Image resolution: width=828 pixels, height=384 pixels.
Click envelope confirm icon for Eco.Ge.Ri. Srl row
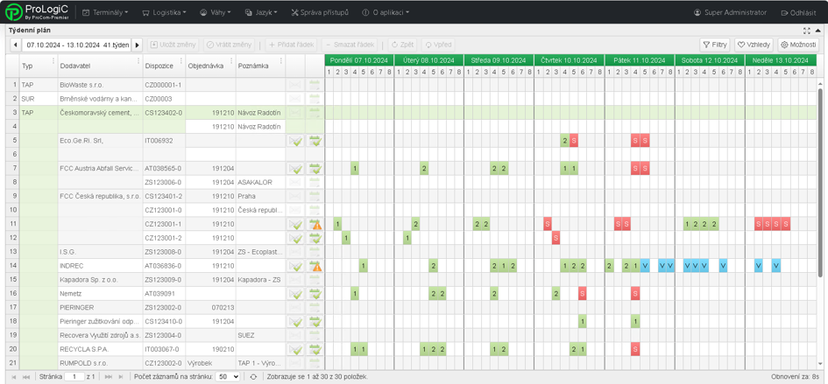tap(295, 141)
